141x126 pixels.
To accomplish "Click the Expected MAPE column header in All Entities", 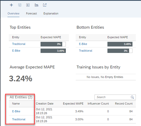I will click(x=73, y=104).
